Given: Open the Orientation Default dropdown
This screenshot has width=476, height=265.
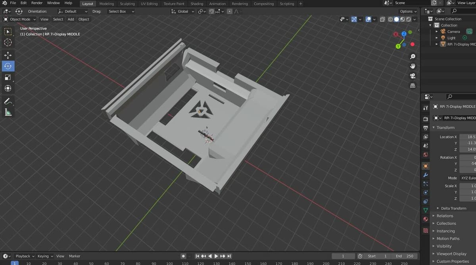Looking at the screenshot, I should [73, 11].
